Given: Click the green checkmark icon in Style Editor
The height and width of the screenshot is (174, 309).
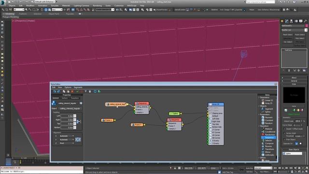Looking at the screenshot, I should click(77, 91).
